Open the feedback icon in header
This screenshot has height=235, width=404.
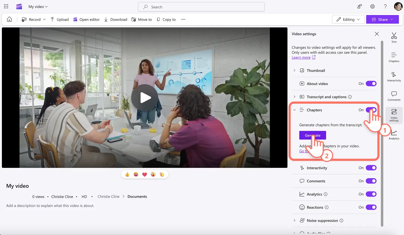pos(360,6)
